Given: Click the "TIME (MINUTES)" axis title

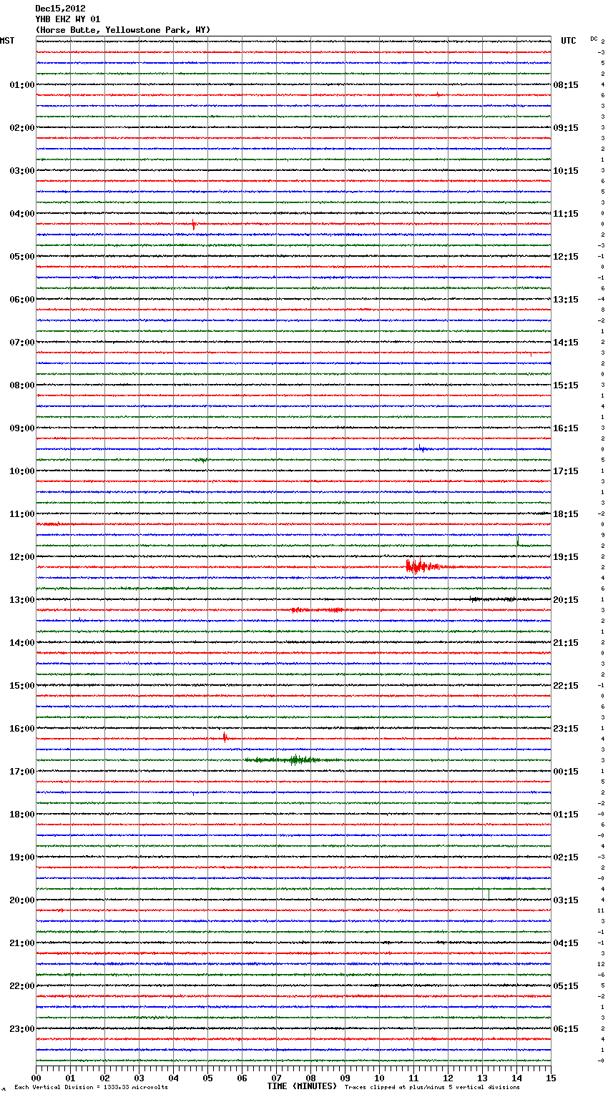Looking at the screenshot, I should (x=302, y=1086).
